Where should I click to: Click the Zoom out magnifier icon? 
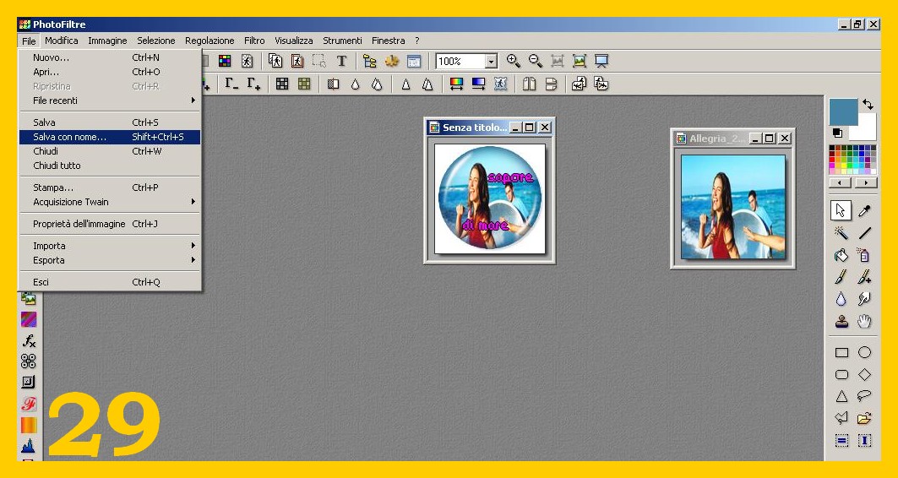coord(535,61)
